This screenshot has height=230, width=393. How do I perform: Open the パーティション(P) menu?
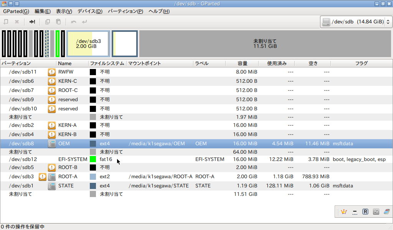[x=125, y=11]
